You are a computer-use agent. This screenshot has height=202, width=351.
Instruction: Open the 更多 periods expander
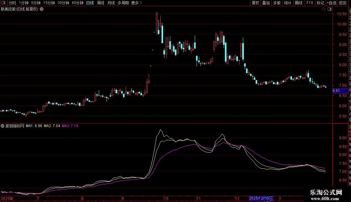[136, 3]
